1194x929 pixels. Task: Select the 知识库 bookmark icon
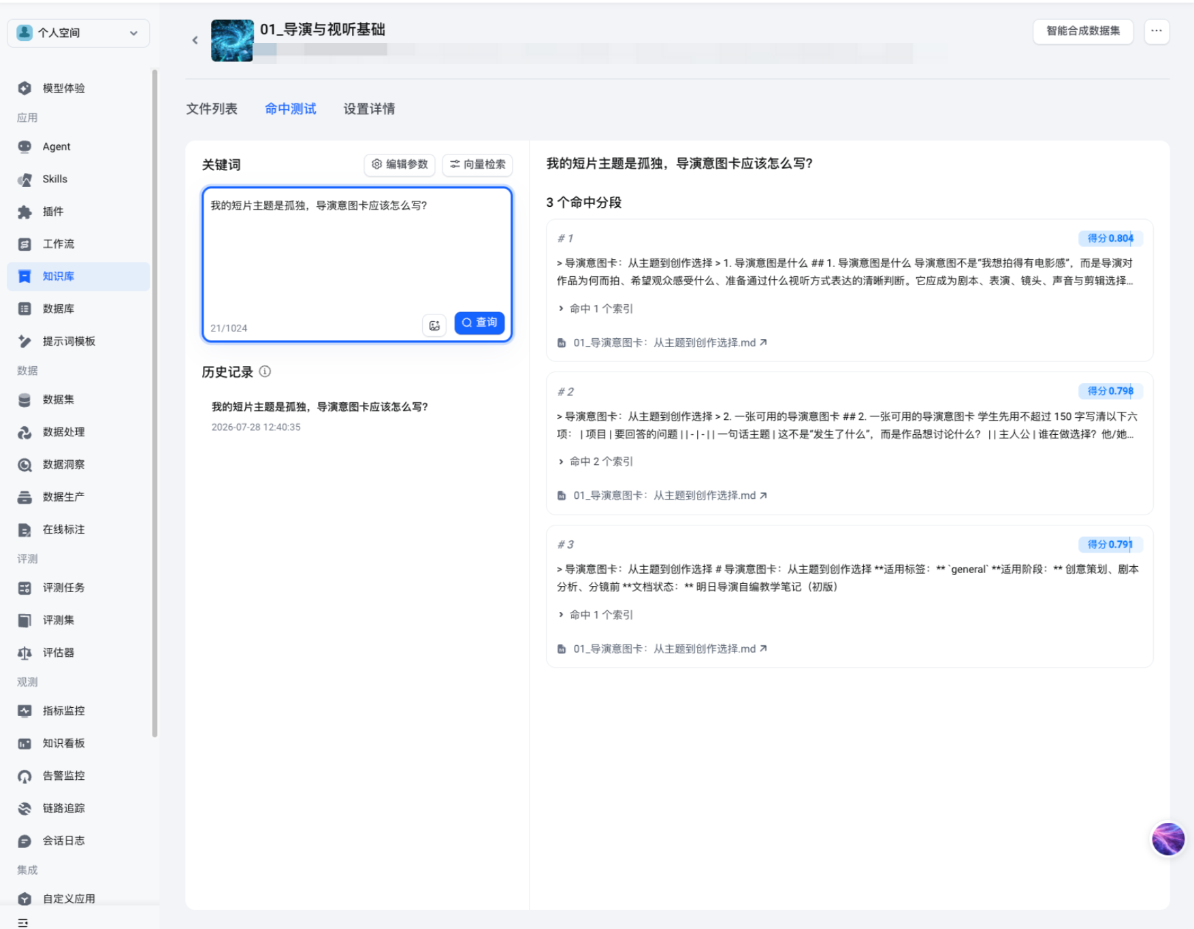point(25,276)
